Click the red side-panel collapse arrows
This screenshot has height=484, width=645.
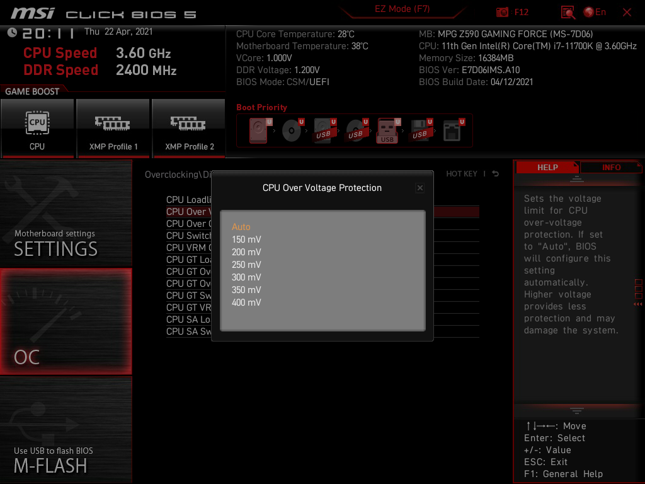coord(638,304)
